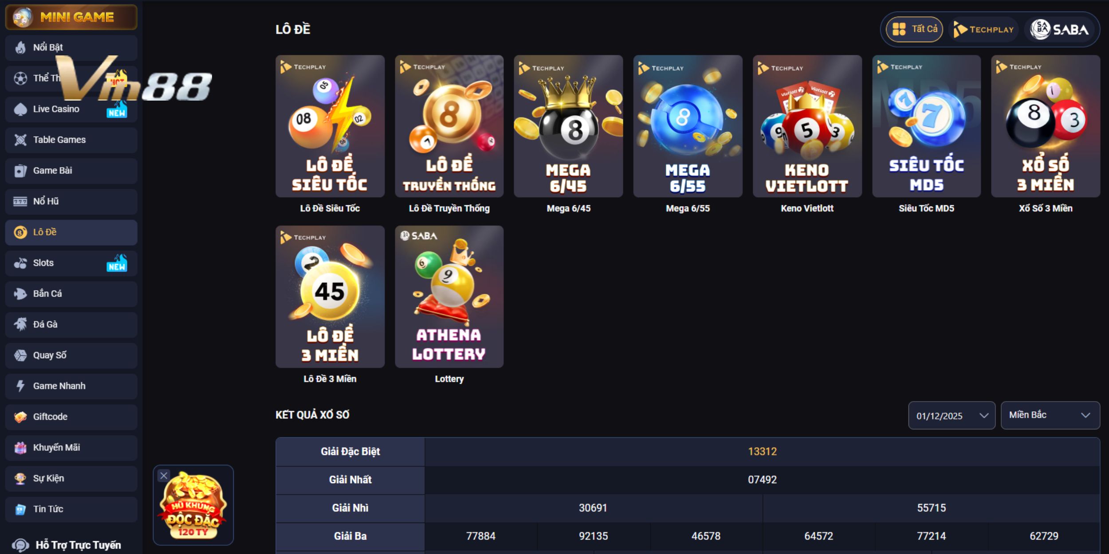Viewport: 1109px width, 554px height.
Task: Select Khuyến Mãi in sidebar
Action: click(x=71, y=448)
